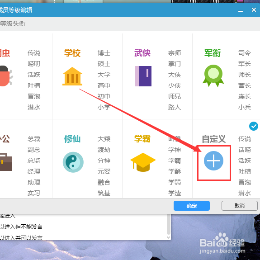
Task: Minimize the member level edit dialog
Action: [x=241, y=11]
